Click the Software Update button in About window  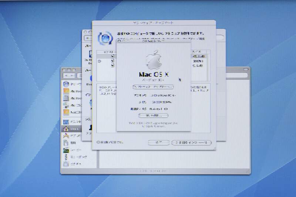point(153,86)
